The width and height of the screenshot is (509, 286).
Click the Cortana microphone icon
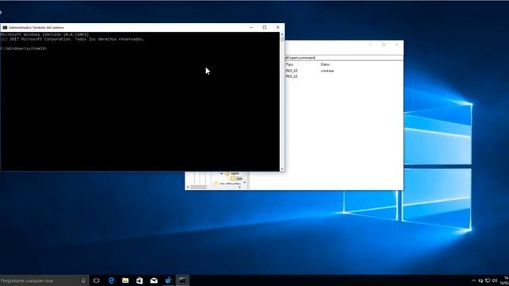click(84, 280)
